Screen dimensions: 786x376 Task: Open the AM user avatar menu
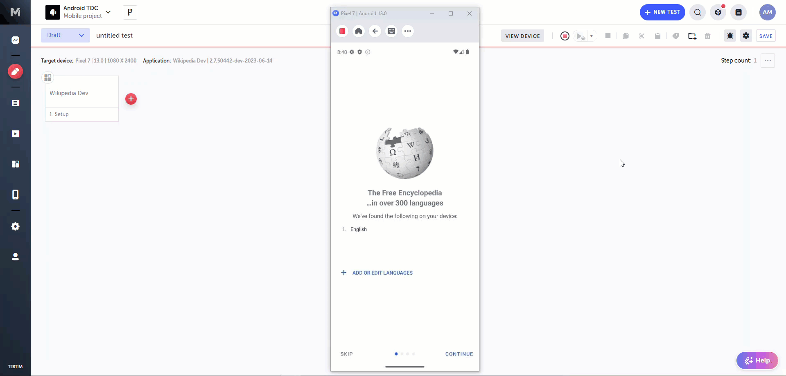tap(768, 12)
